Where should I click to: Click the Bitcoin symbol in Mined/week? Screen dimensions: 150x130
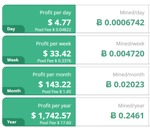[x=104, y=53]
